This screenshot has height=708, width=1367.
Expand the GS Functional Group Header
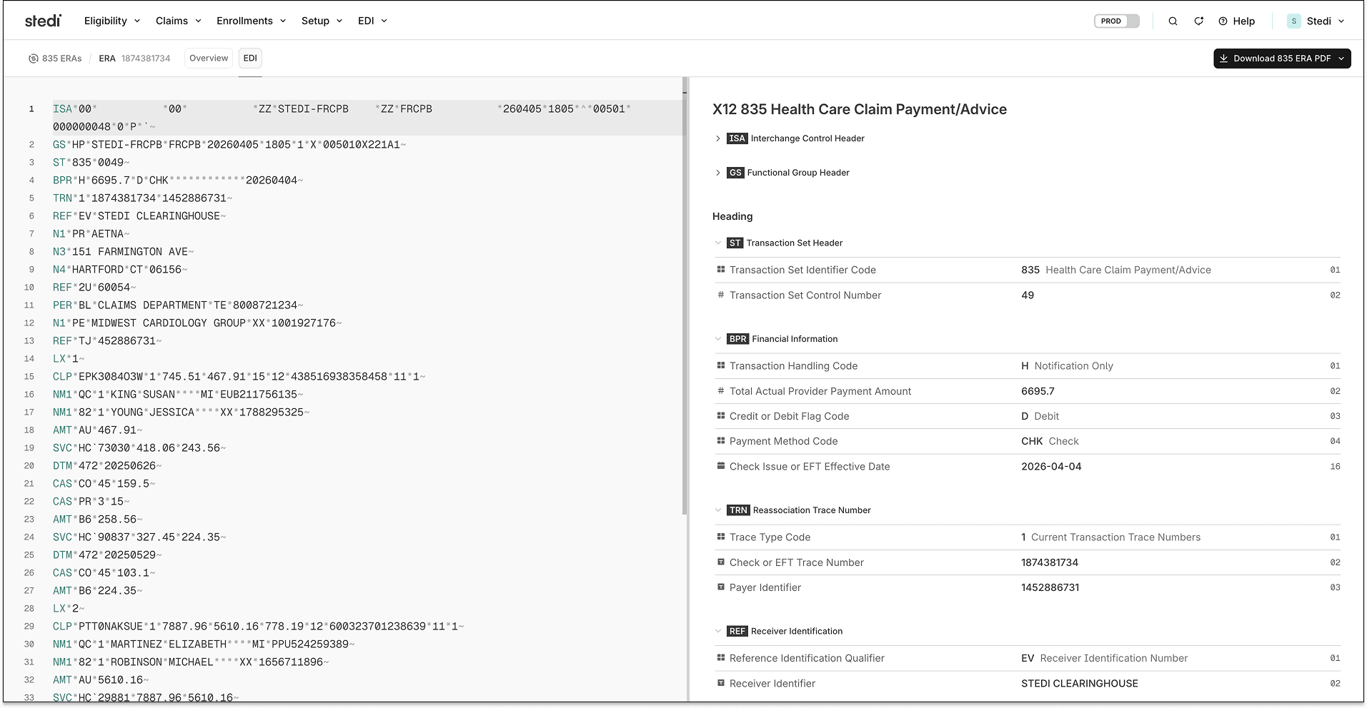718,173
